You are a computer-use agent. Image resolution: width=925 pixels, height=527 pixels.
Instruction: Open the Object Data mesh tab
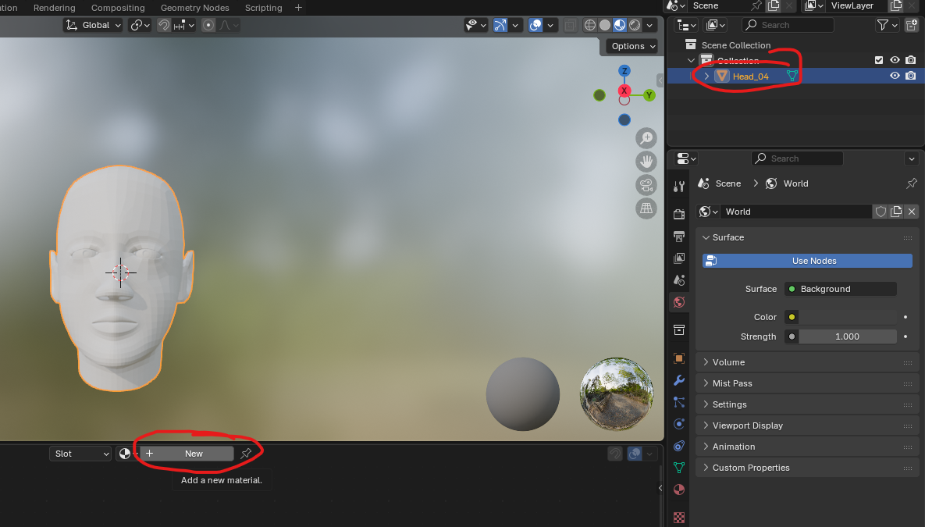[x=679, y=468]
